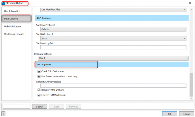This screenshot has height=117, width=195.
Task: Click the TM1 Options section header
Action: pos(112,64)
